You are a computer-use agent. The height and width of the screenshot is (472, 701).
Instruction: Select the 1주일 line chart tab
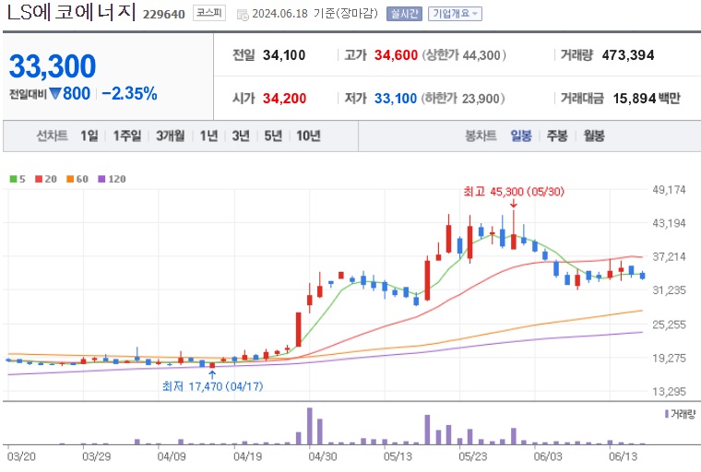tap(127, 136)
